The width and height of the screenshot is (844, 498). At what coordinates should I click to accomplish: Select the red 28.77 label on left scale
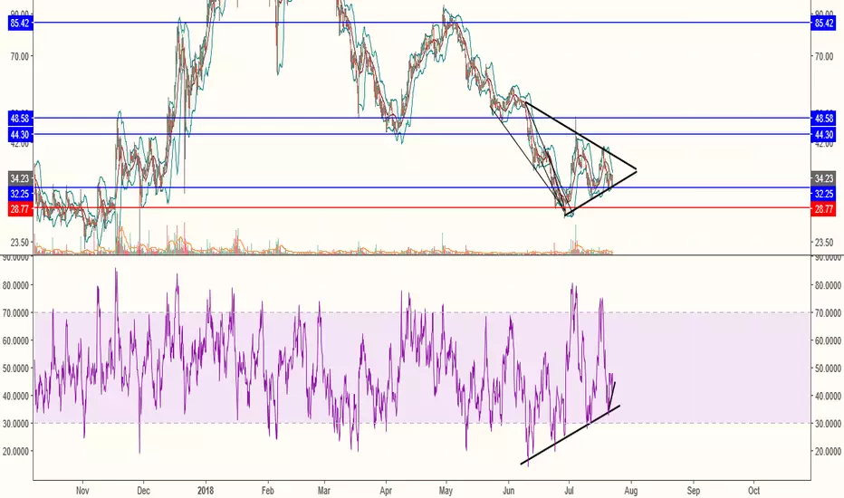coord(20,209)
